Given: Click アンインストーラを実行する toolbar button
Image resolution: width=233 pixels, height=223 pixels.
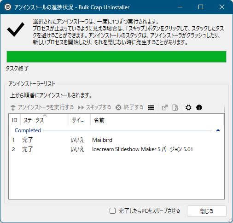Looking at the screenshot, I should pos(42,107).
